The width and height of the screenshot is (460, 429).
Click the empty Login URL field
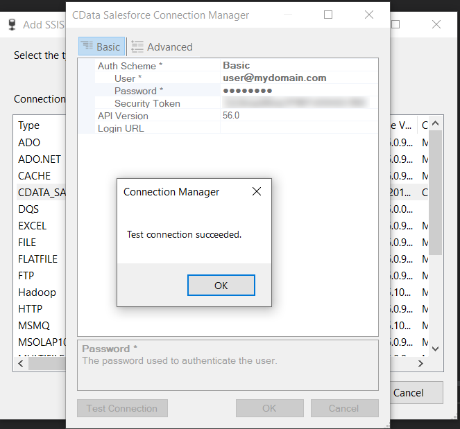coord(298,128)
